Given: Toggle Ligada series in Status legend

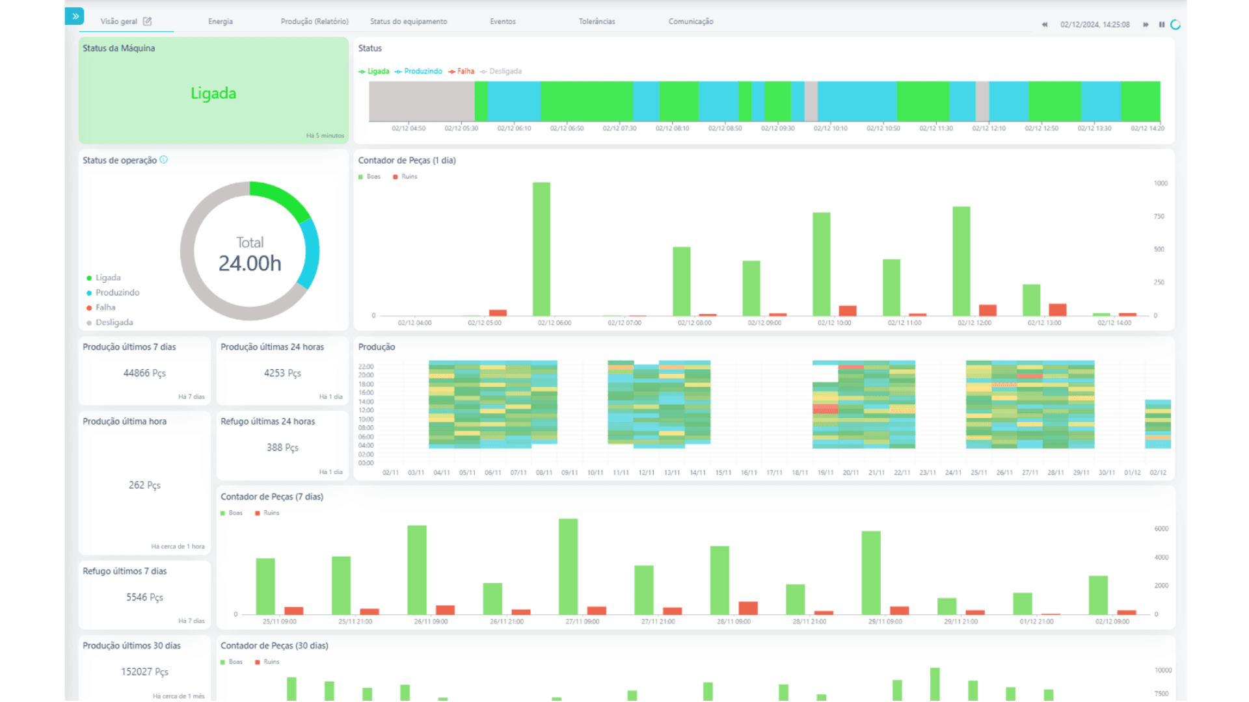Looking at the screenshot, I should 374,71.
